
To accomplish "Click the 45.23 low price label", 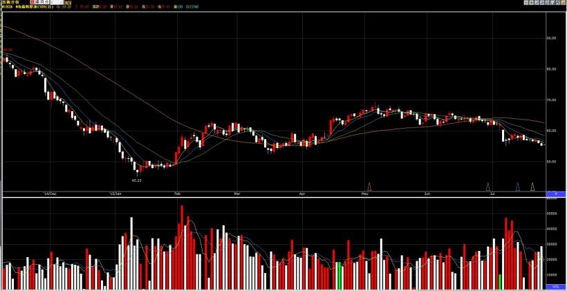I will pyautogui.click(x=136, y=180).
